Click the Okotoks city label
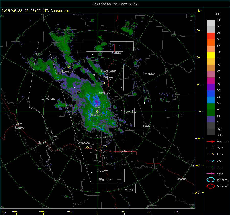230x215 pixels. tap(102, 171)
